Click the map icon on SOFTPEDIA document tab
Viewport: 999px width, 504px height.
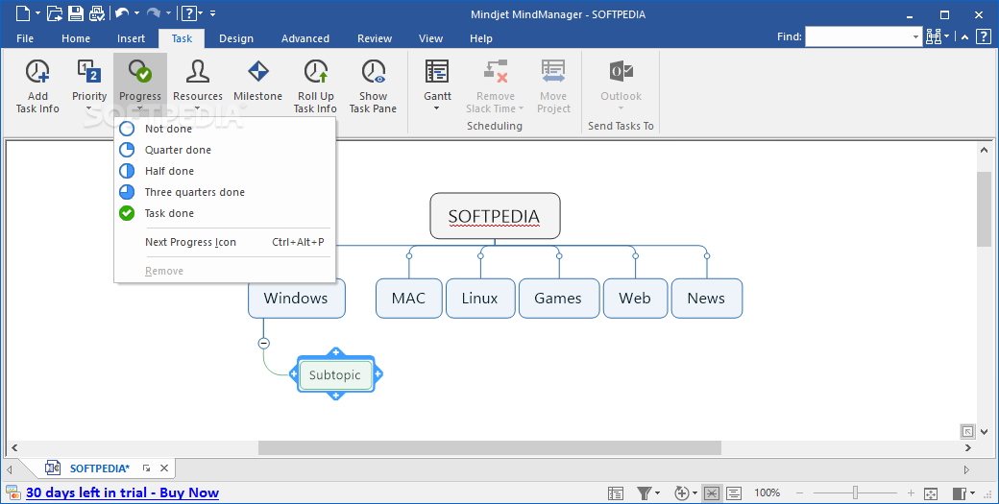click(53, 468)
